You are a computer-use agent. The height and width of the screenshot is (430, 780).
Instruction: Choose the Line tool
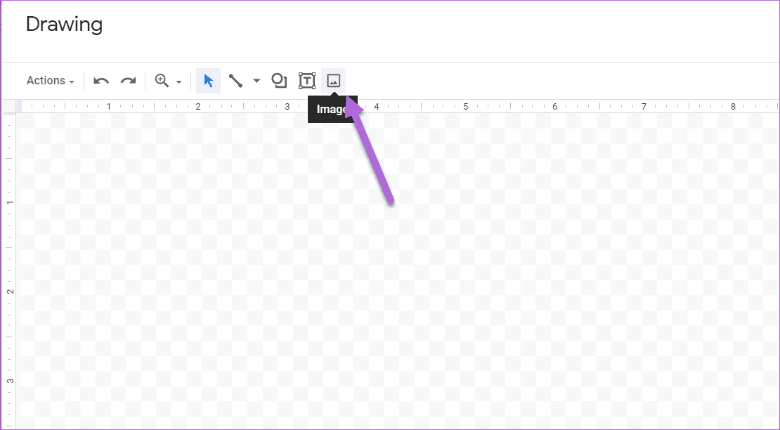tap(236, 80)
